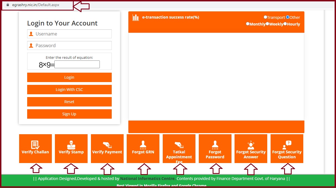336x188 pixels.
Task: Enable the Hourly radio option
Action: tap(285, 24)
